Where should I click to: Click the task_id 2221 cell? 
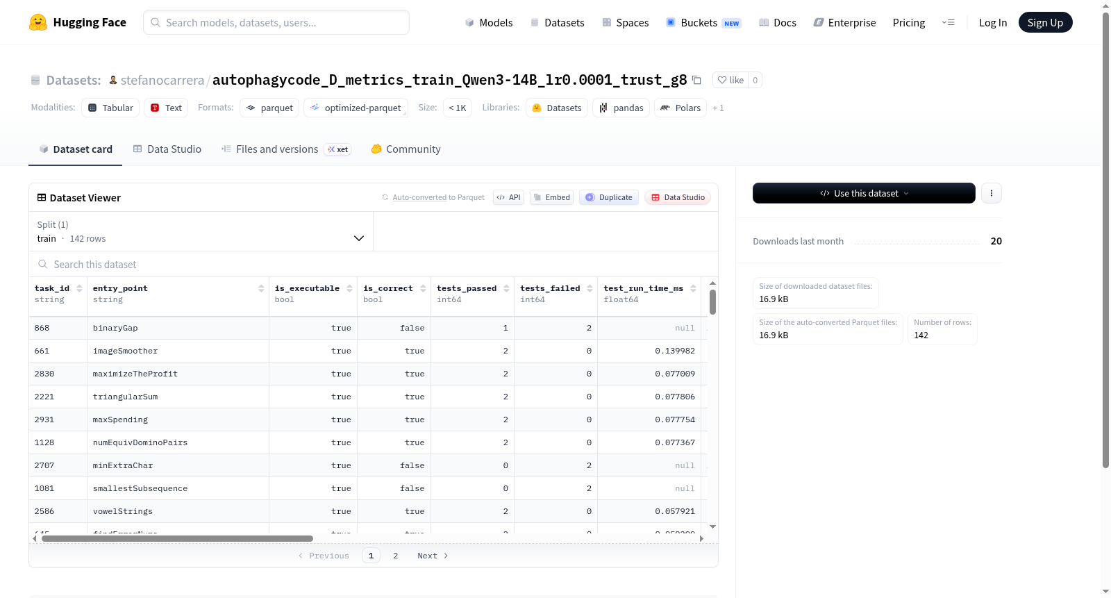[58, 397]
